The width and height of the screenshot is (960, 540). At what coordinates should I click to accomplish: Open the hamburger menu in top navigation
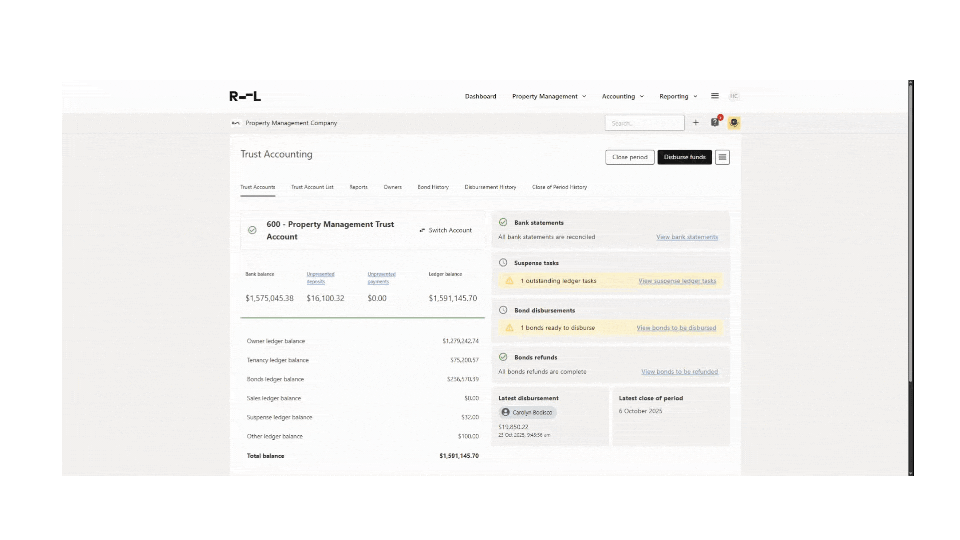click(x=715, y=96)
